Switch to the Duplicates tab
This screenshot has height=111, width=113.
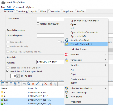pos(68,12)
